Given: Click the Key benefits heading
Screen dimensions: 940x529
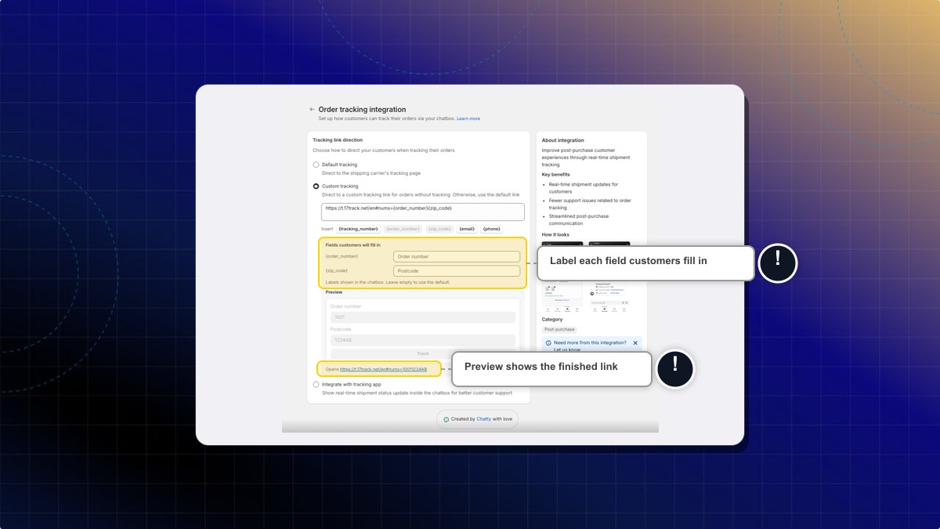Looking at the screenshot, I should point(556,175).
